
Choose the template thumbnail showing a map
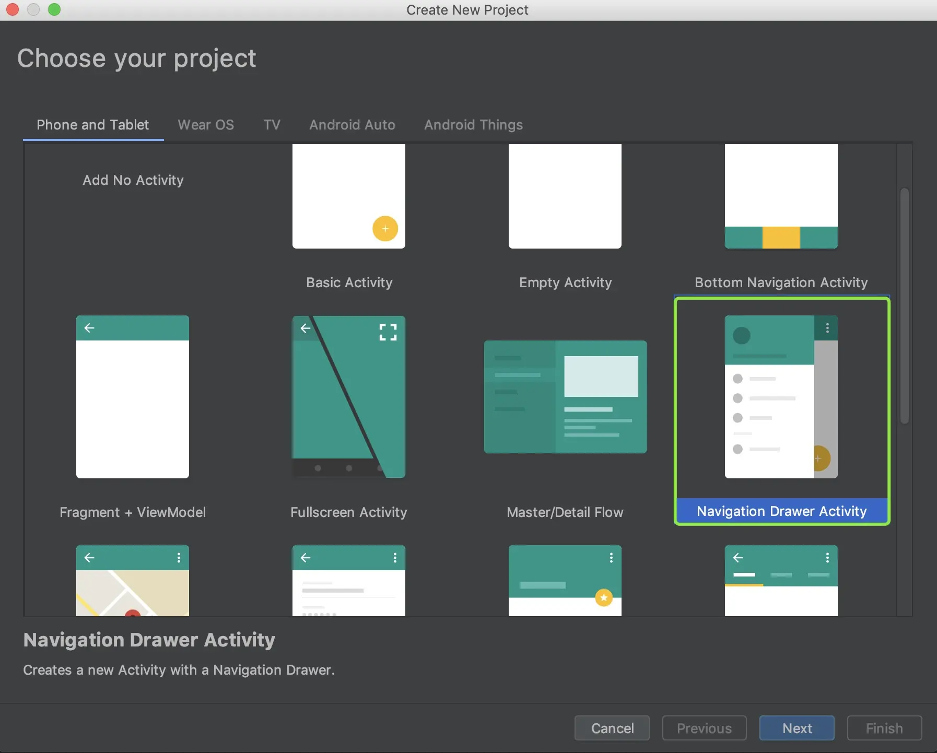tap(133, 581)
